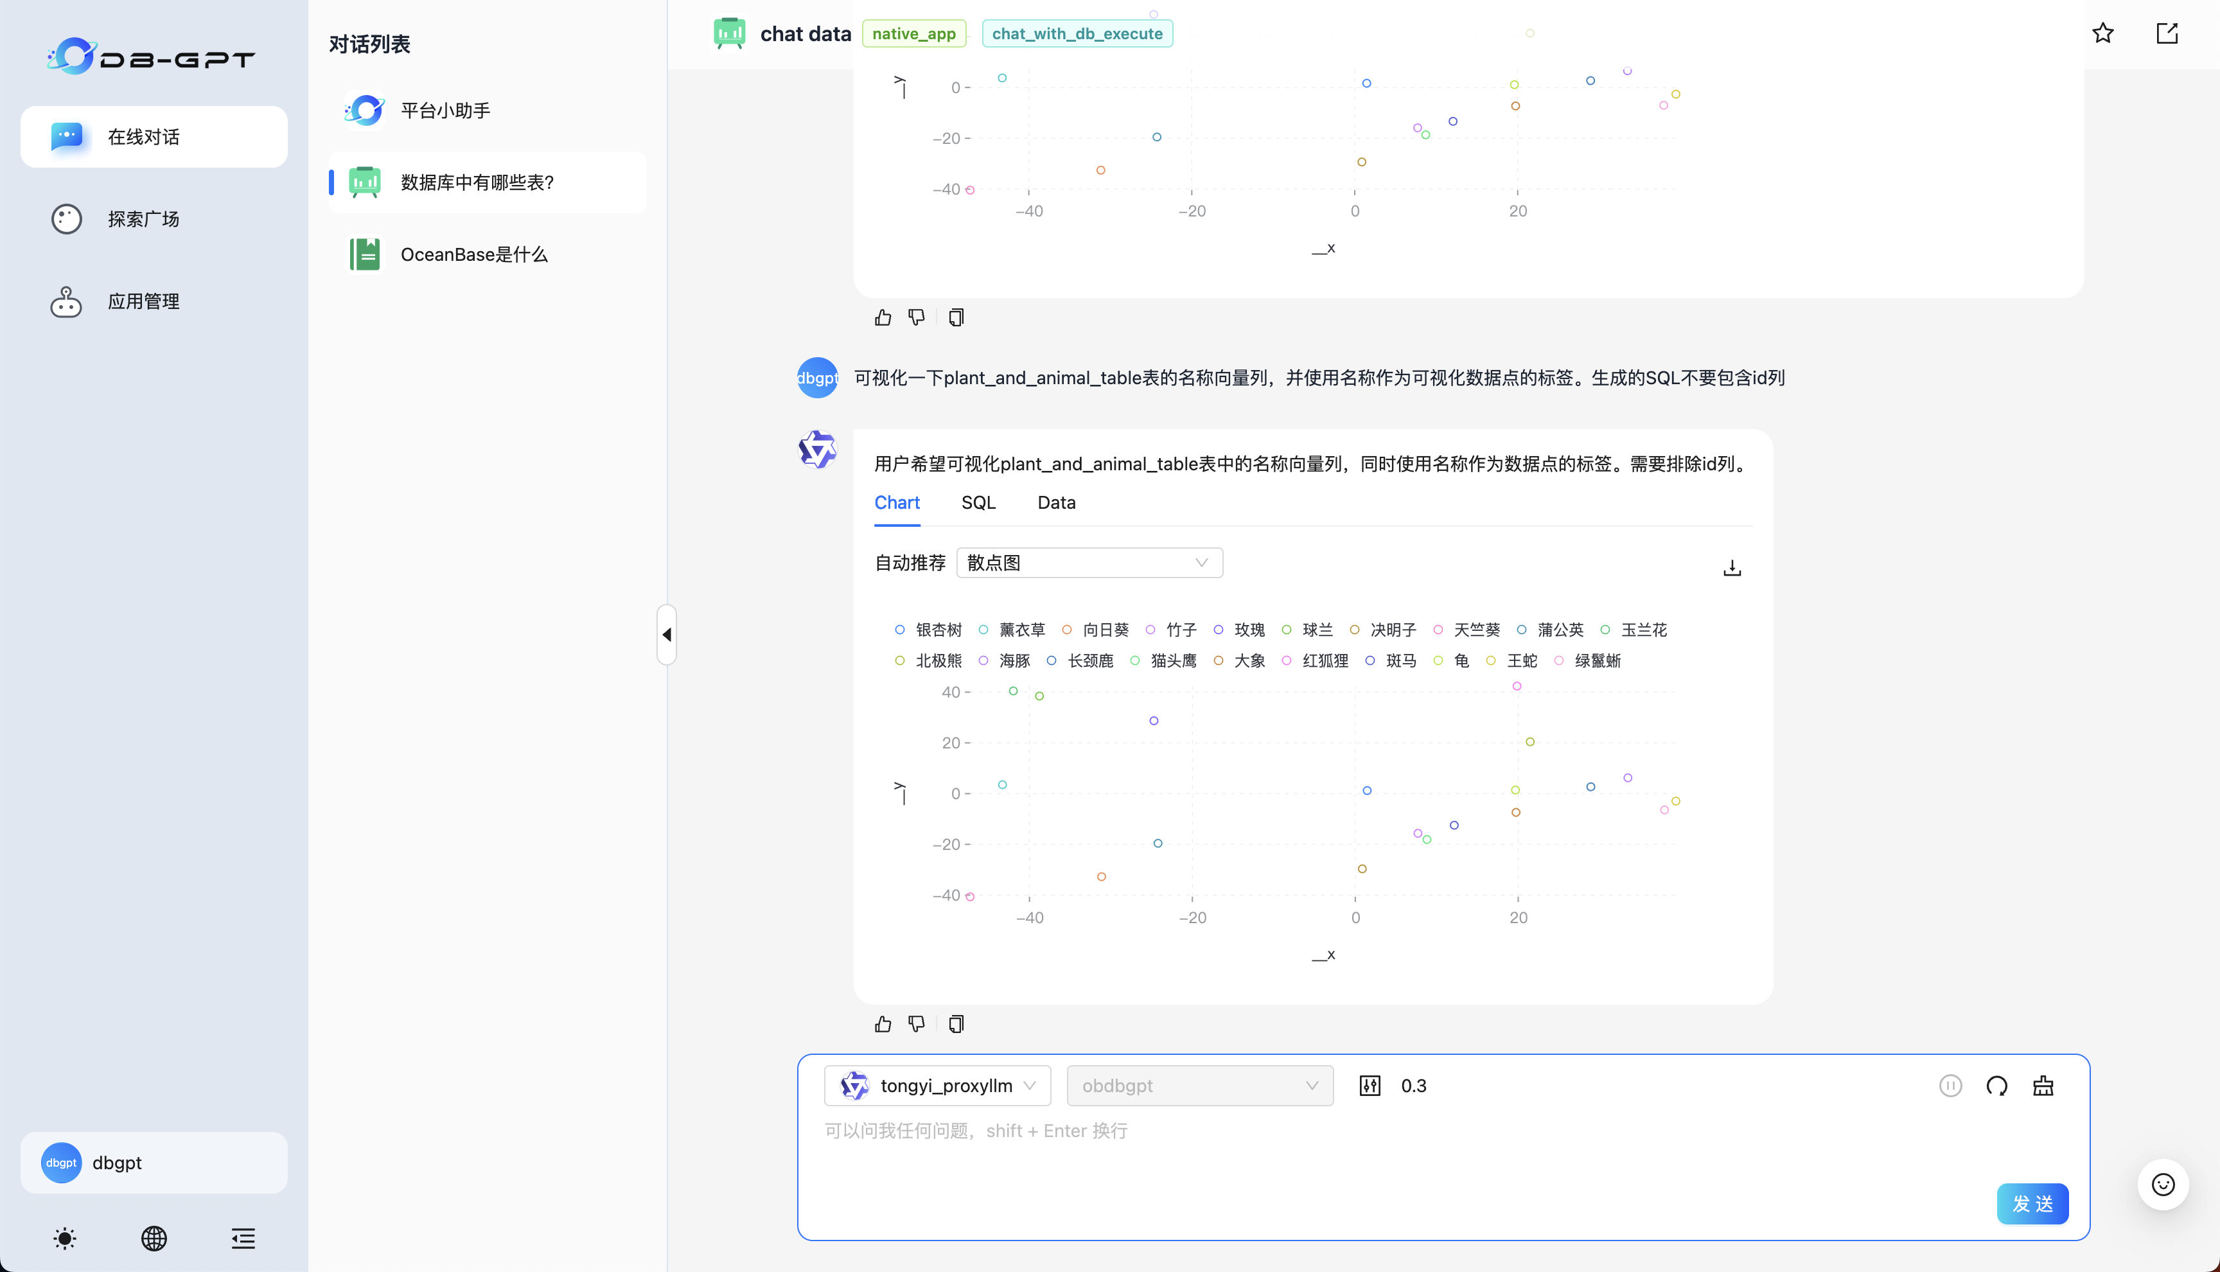
Task: Click the regenerate response icon
Action: (1997, 1085)
